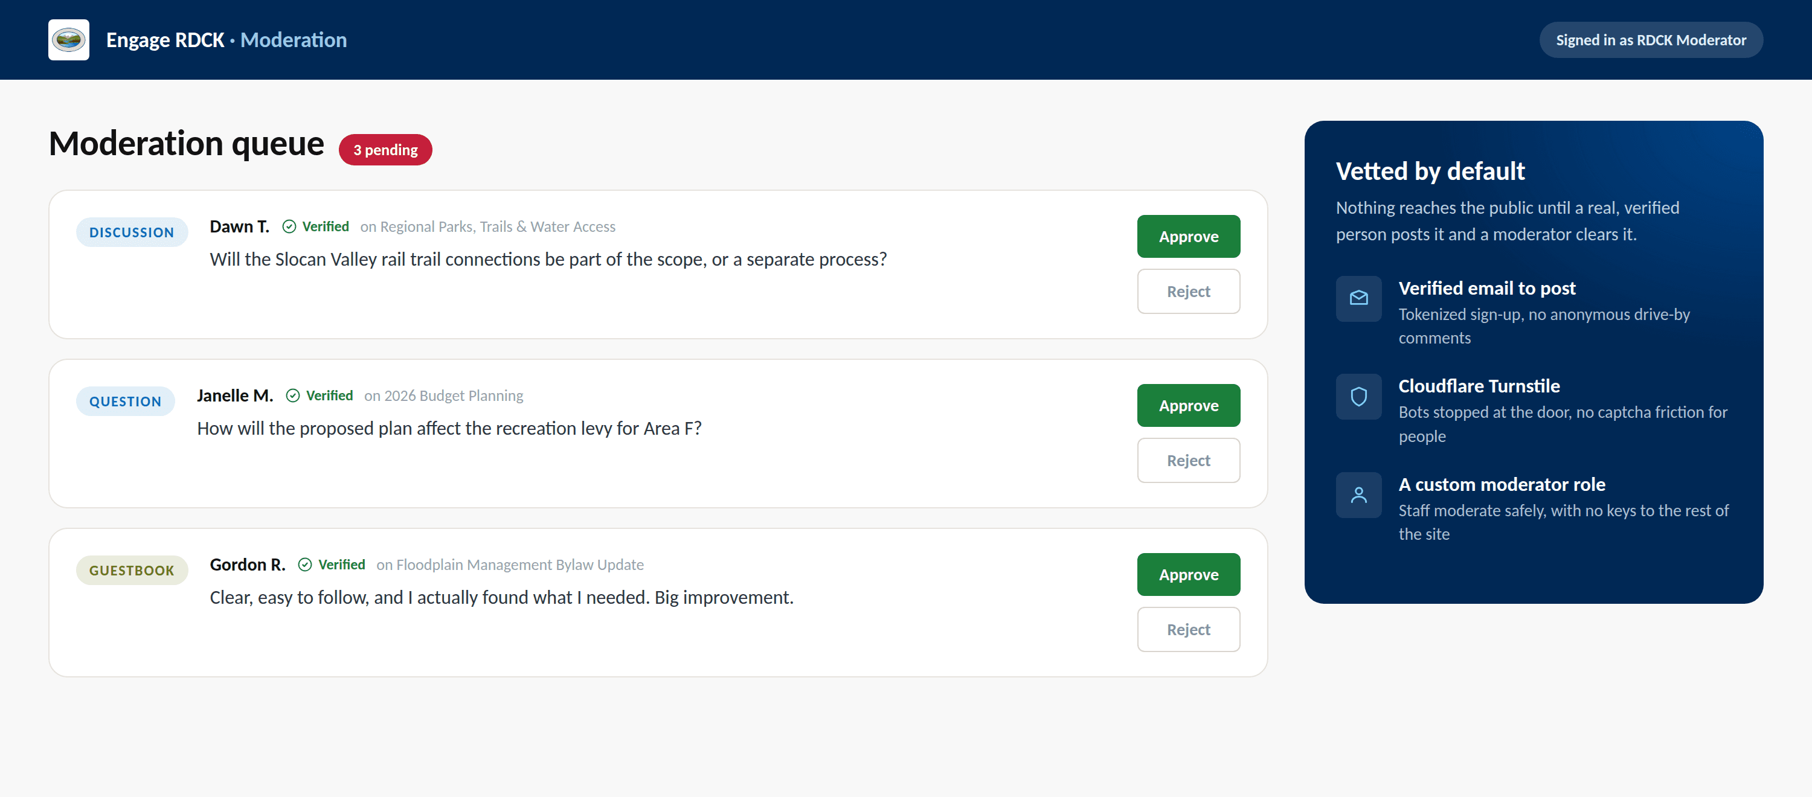Image resolution: width=1812 pixels, height=797 pixels.
Task: Open the Signed in as RDCK Moderator pill
Action: click(1650, 40)
